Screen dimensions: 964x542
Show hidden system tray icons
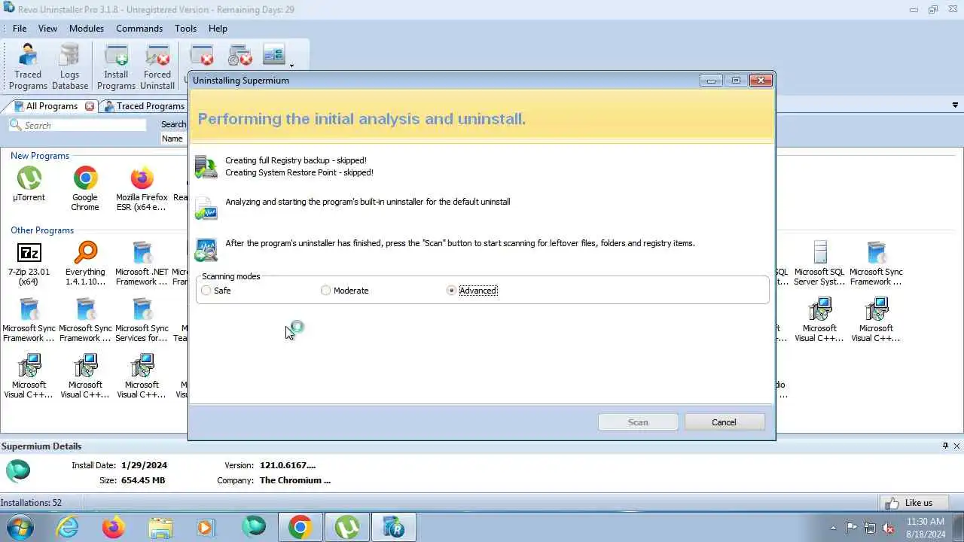(833, 528)
